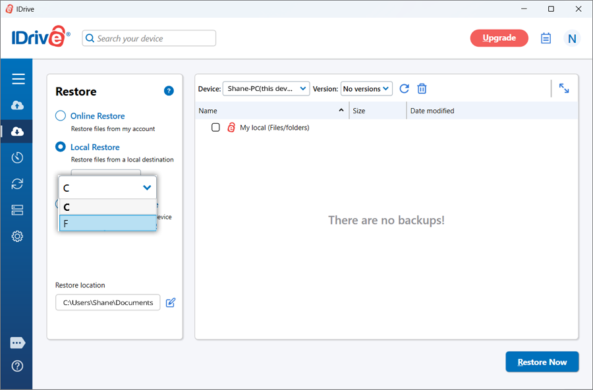593x390 pixels.
Task: Open the Restore help question icon
Action: click(169, 92)
